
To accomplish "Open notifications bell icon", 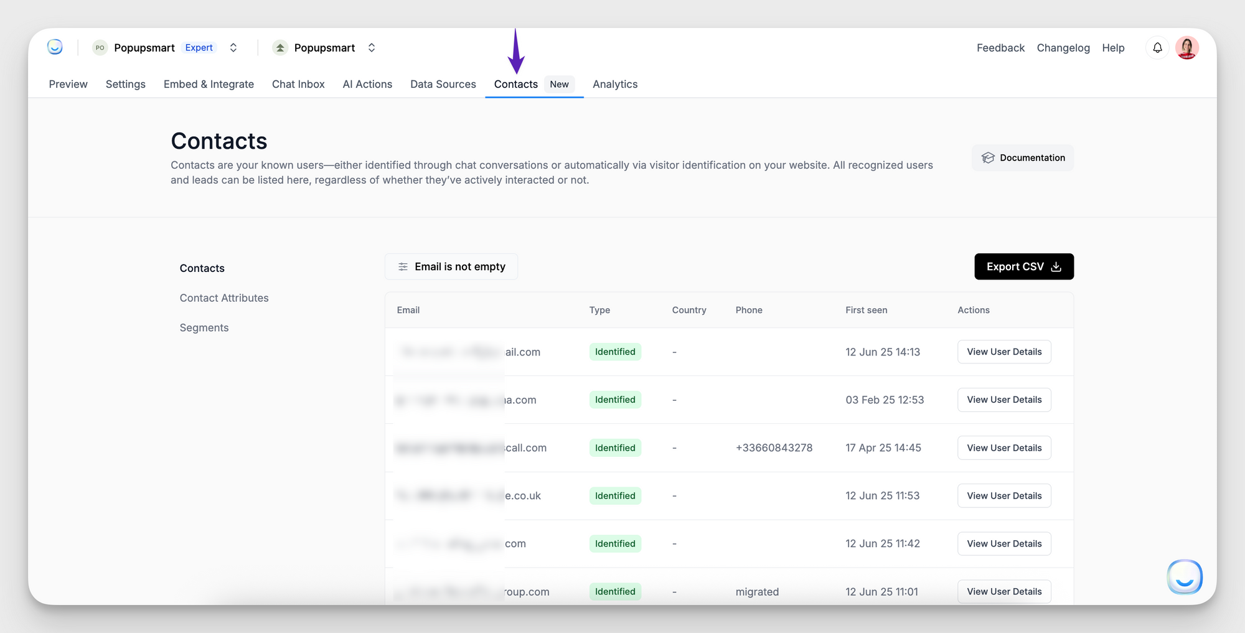I will pyautogui.click(x=1157, y=48).
